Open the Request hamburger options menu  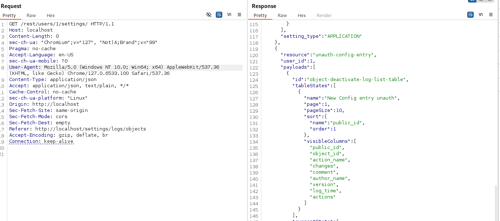239,15
